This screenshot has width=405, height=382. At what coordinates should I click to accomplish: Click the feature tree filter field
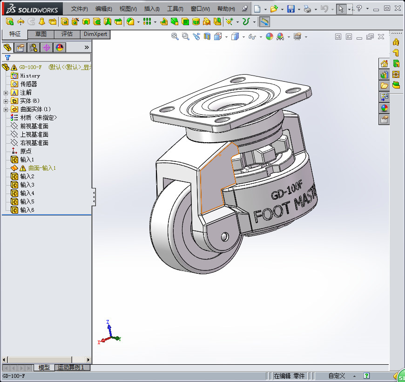tap(47, 57)
